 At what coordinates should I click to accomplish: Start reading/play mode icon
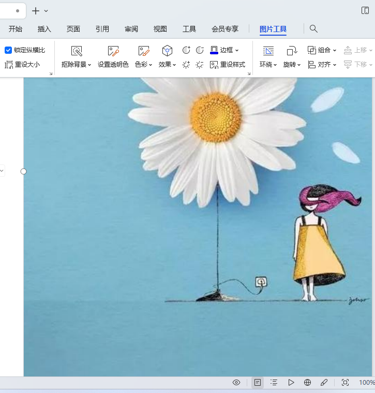point(291,383)
